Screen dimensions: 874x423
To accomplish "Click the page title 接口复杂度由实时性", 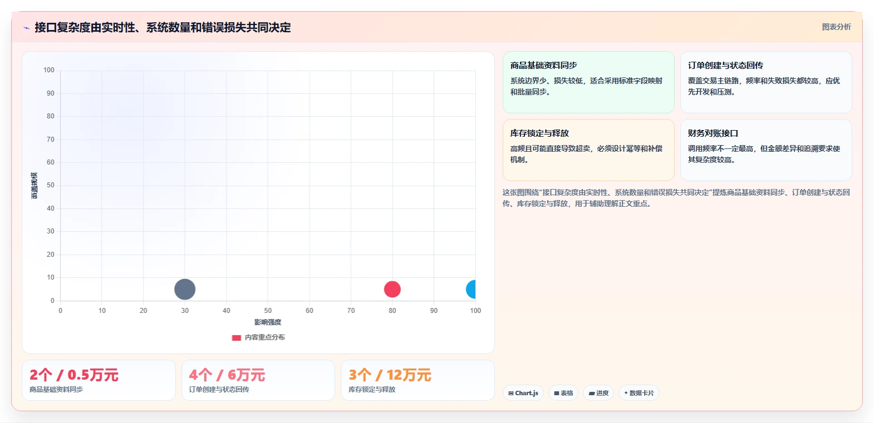I will pos(163,27).
